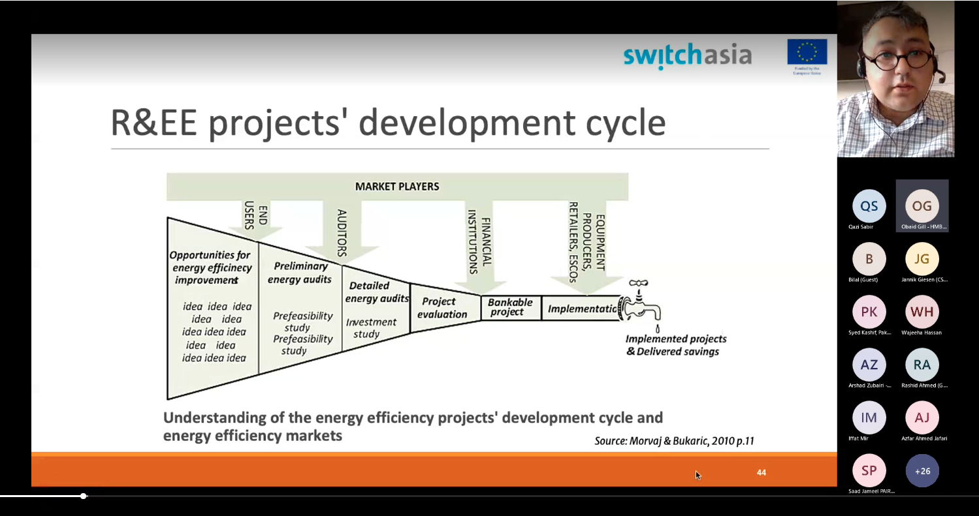Select Jannik Giesen's JG avatar
This screenshot has height=516, width=979.
(x=922, y=259)
